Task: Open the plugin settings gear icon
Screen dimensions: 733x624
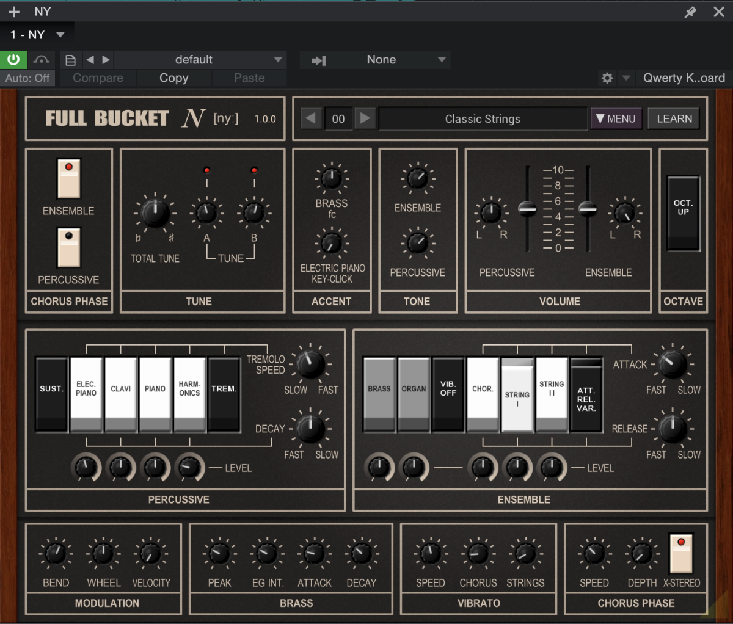Action: pos(607,78)
